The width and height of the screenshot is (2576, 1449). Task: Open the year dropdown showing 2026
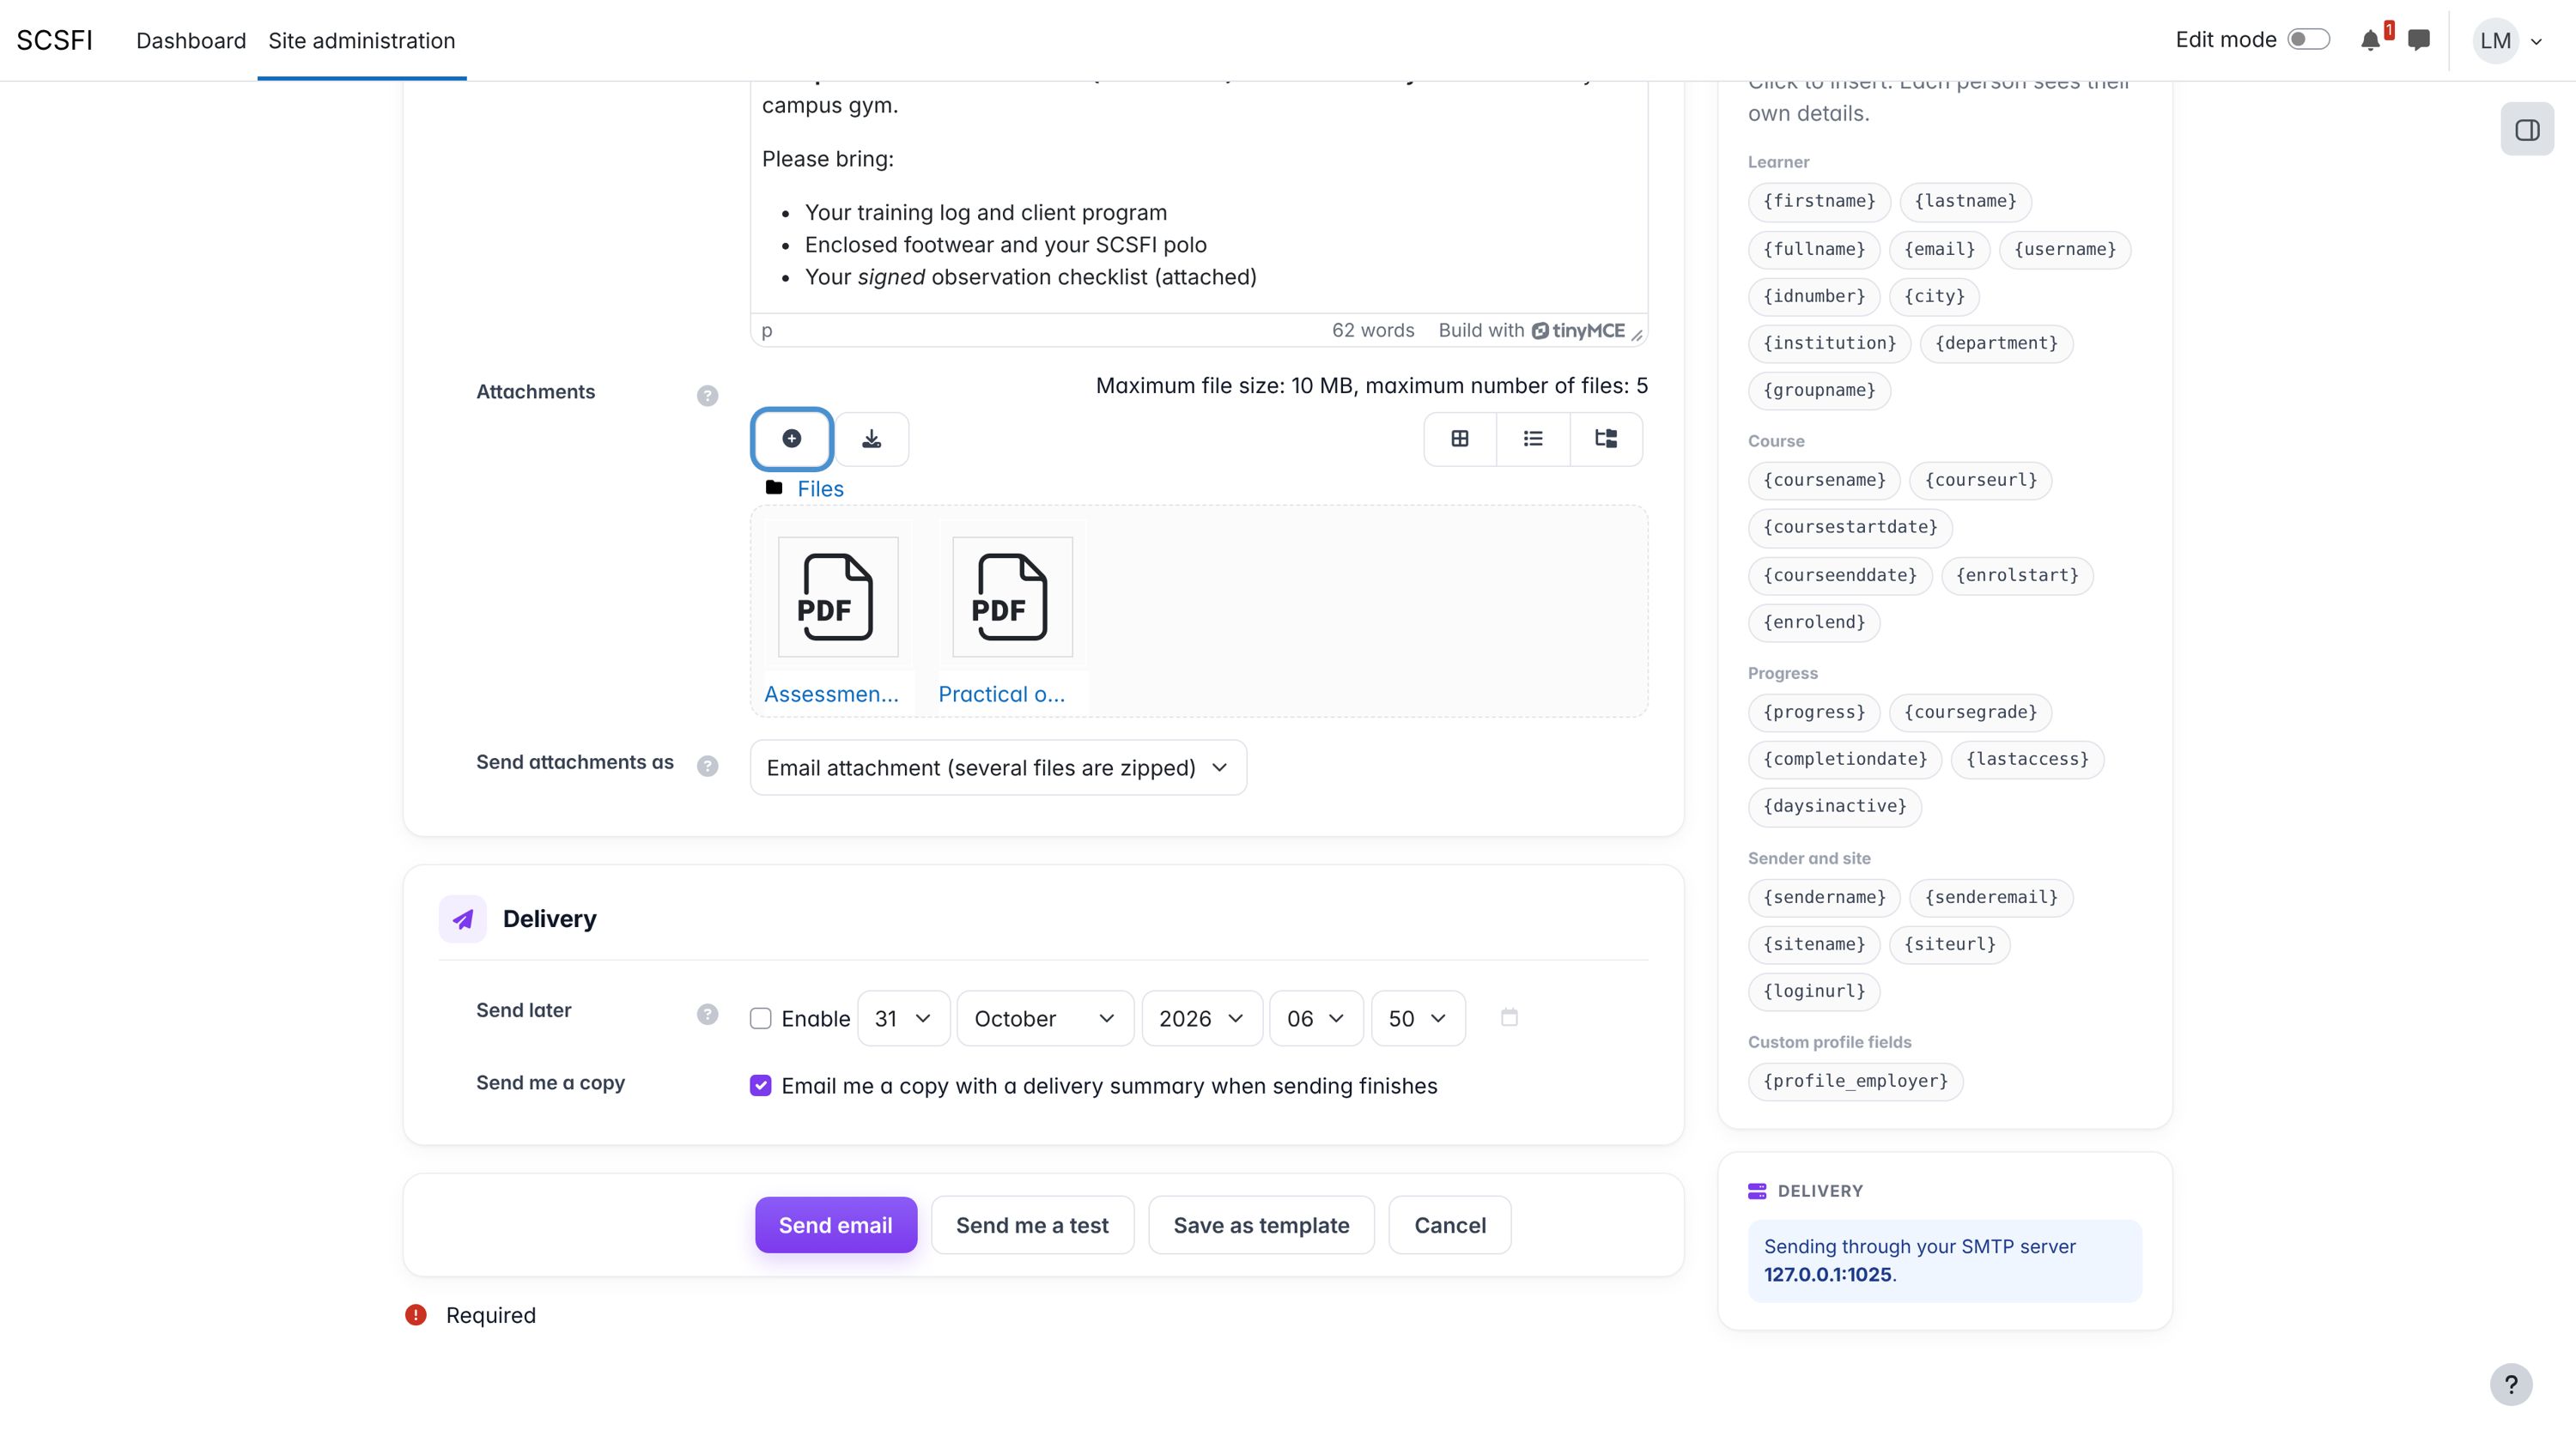[x=1202, y=1018]
